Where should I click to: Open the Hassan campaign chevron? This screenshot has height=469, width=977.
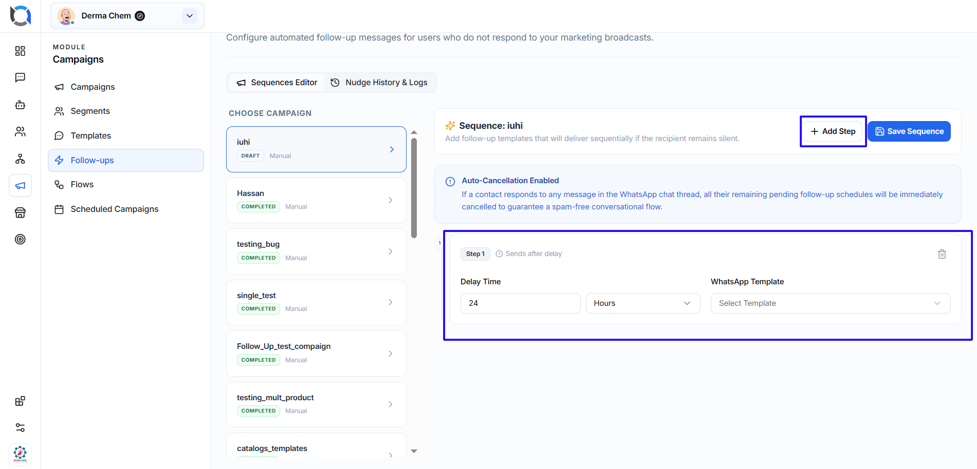[391, 200]
